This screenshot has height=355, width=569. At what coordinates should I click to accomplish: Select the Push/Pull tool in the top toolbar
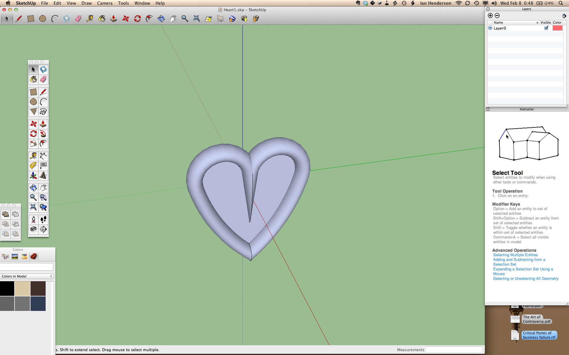click(114, 19)
